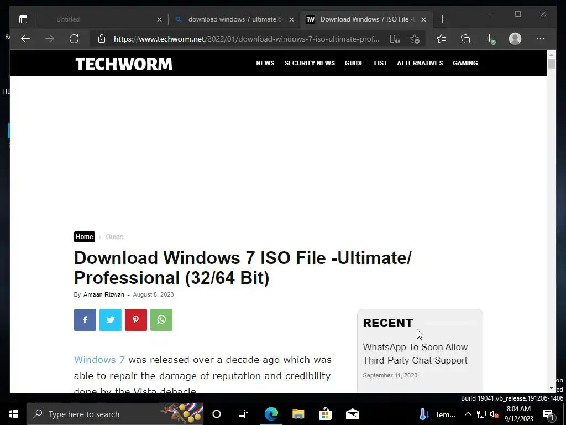The width and height of the screenshot is (566, 425).
Task: Share the article via WhatsApp
Action: (161, 320)
